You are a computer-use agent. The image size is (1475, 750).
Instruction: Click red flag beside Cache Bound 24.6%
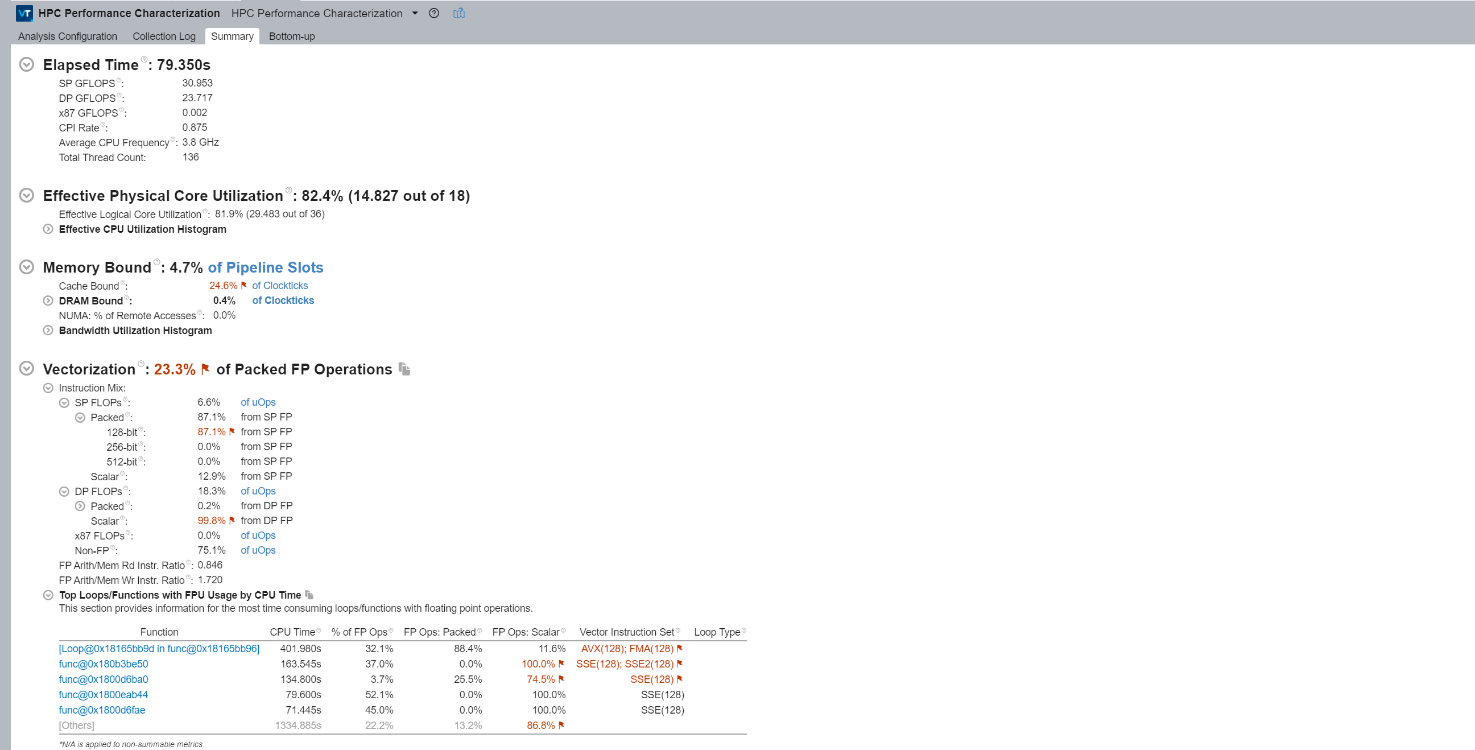[244, 285]
